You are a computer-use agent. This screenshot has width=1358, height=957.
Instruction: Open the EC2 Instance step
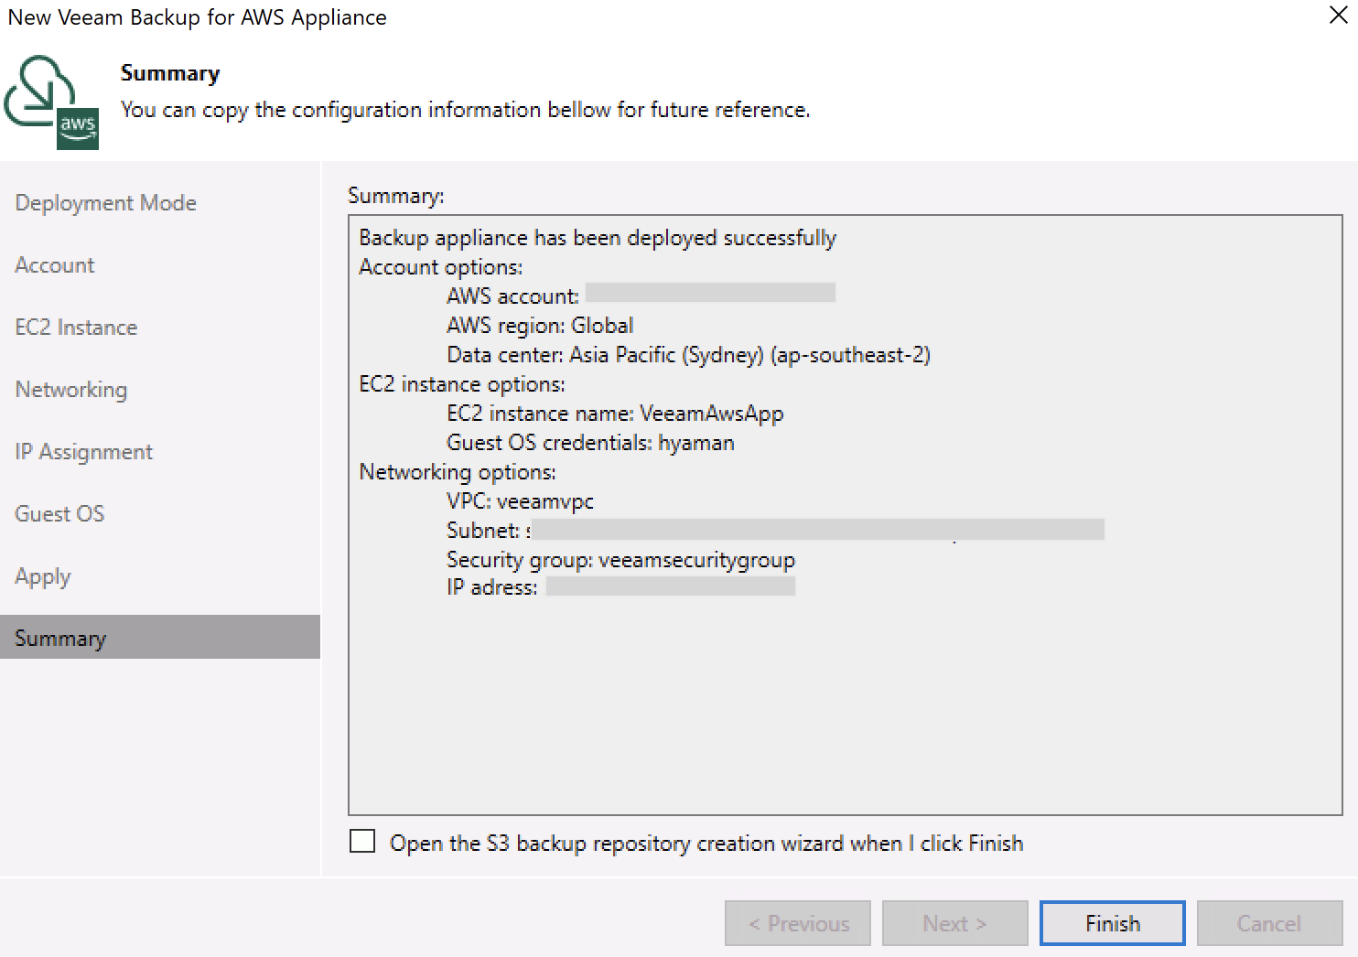point(76,328)
